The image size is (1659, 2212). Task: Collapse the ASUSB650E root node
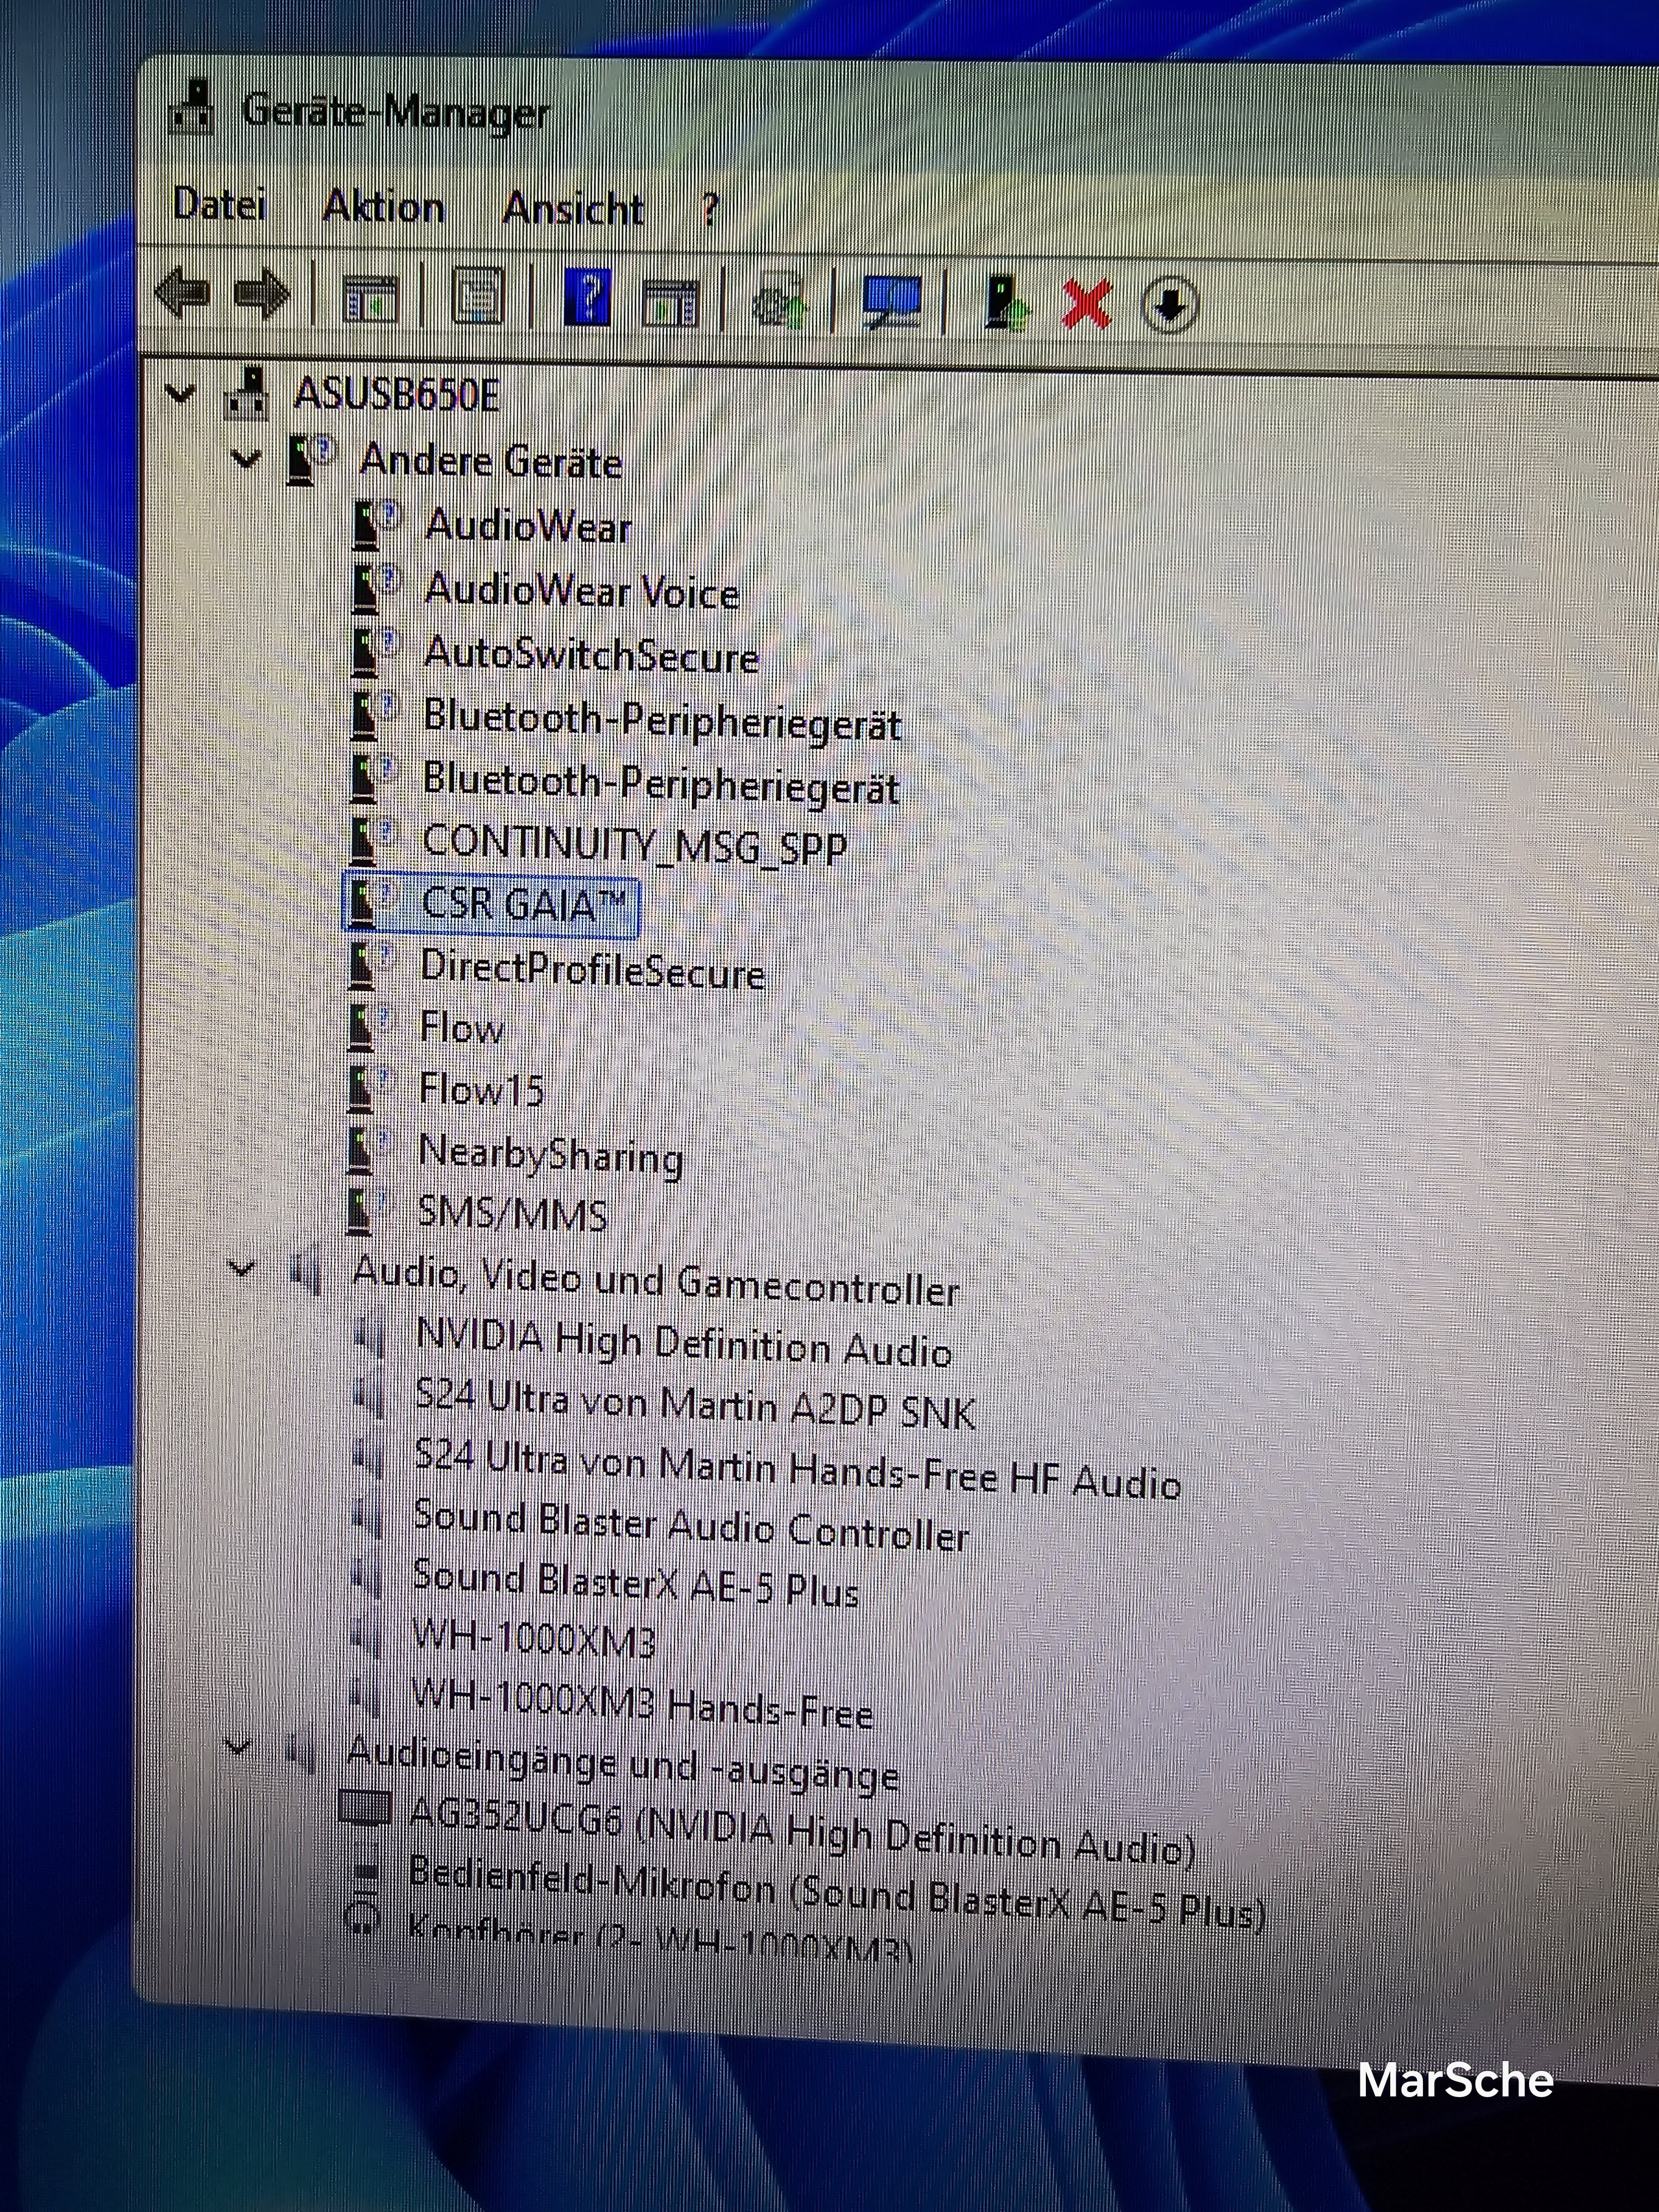point(180,393)
